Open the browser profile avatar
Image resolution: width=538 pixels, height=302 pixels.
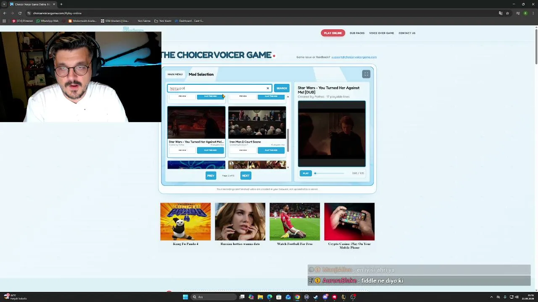(525, 13)
